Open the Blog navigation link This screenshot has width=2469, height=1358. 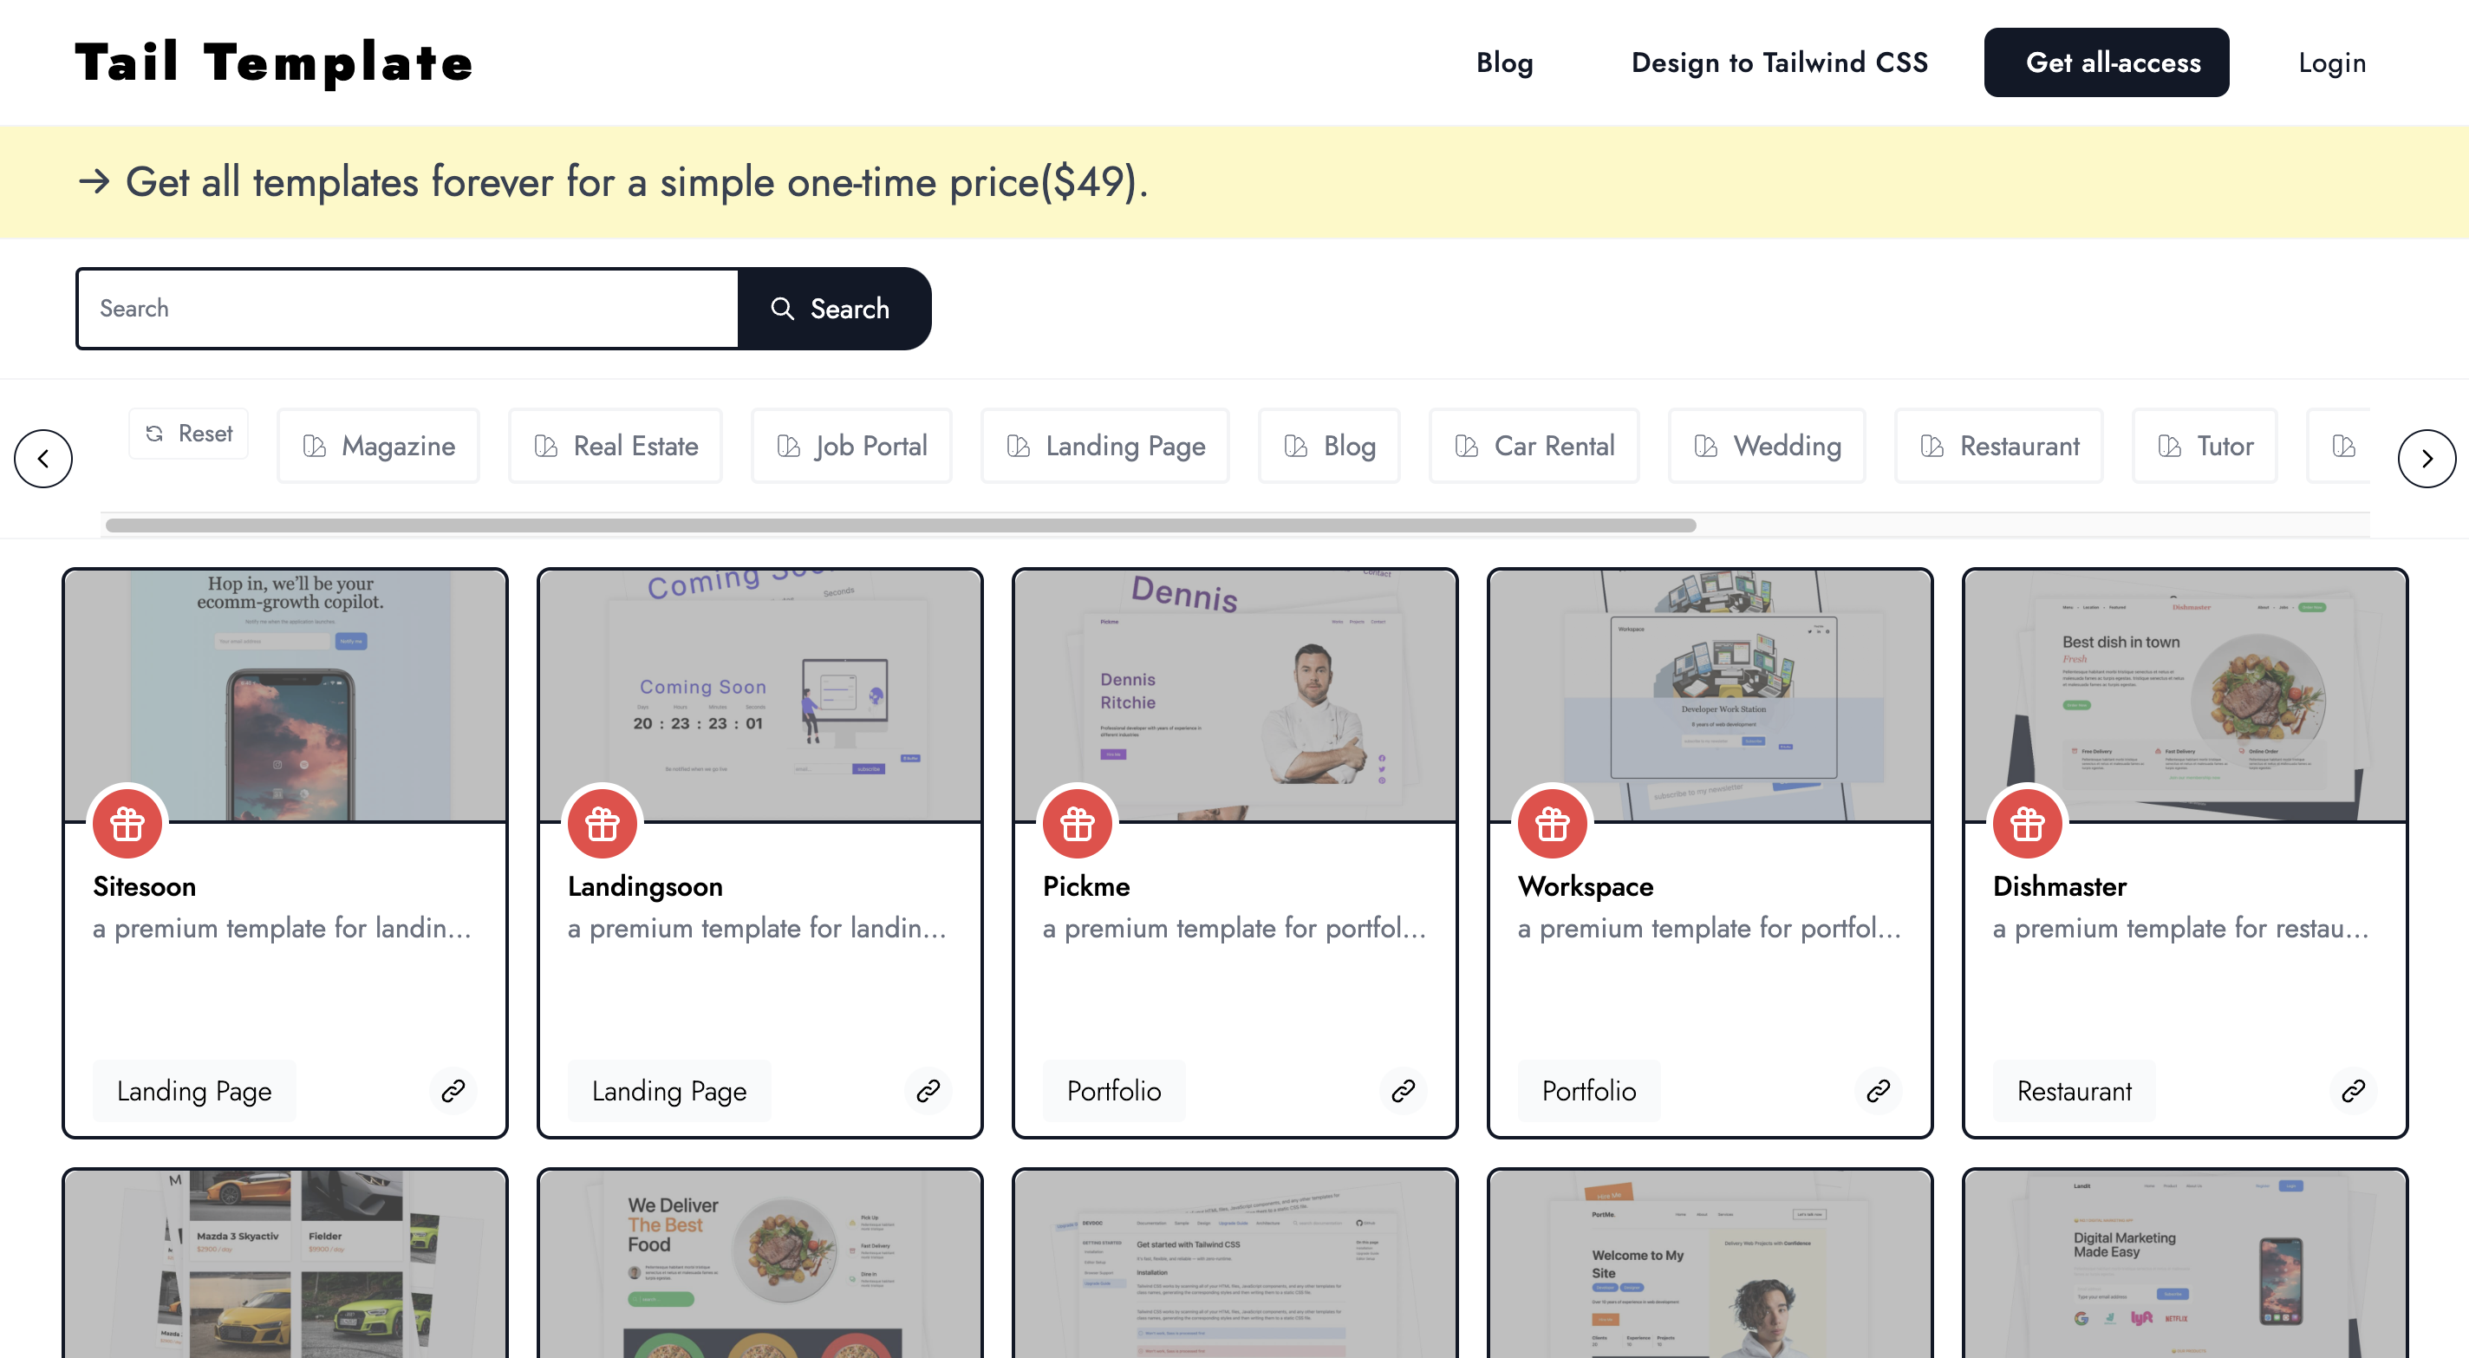(x=1504, y=62)
